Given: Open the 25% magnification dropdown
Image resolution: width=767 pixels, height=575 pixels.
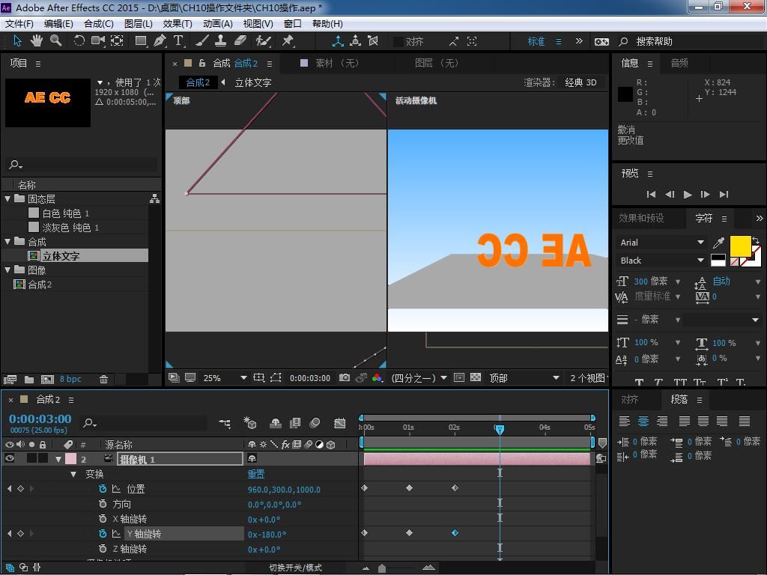Looking at the screenshot, I should point(225,378).
